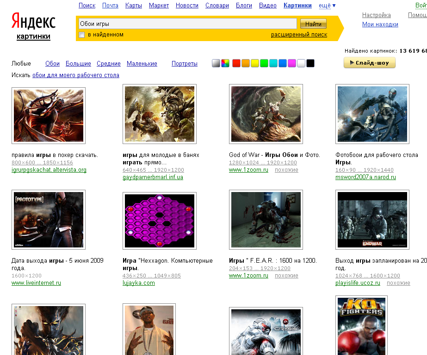Viewport: 427px width, 355px height.
Task: Visit playislife.ucoz.ru link
Action: click(358, 283)
